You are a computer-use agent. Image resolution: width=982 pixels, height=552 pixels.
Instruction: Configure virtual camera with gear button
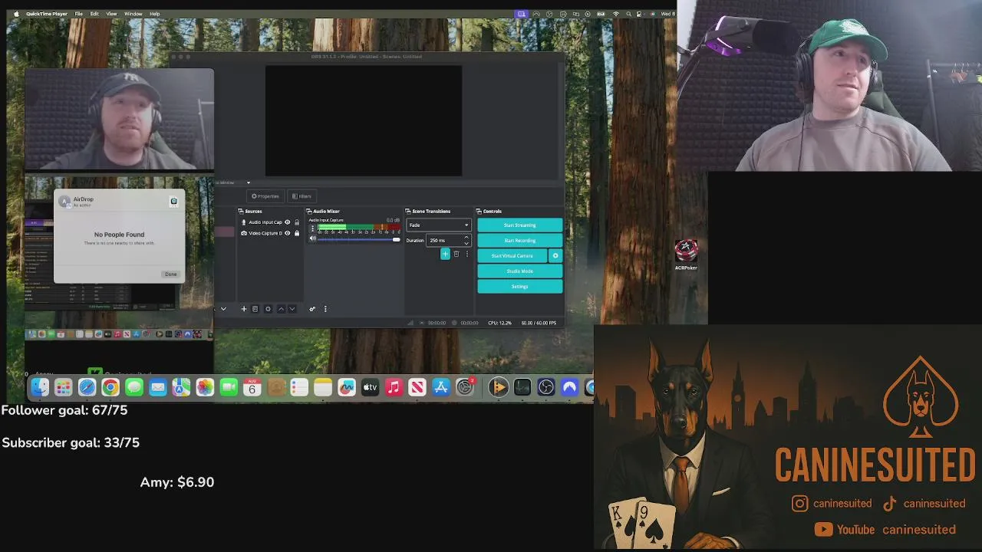(555, 256)
